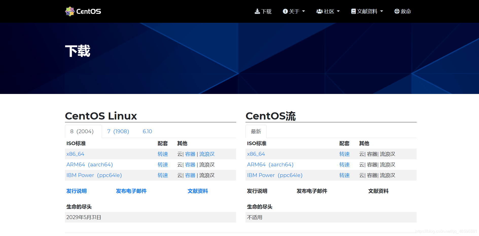Open 发行说明 link under CentOS Linux
479x236 pixels.
[x=77, y=191]
